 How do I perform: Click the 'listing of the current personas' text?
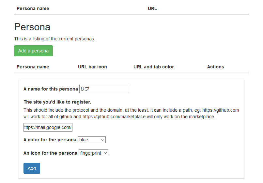(64, 39)
